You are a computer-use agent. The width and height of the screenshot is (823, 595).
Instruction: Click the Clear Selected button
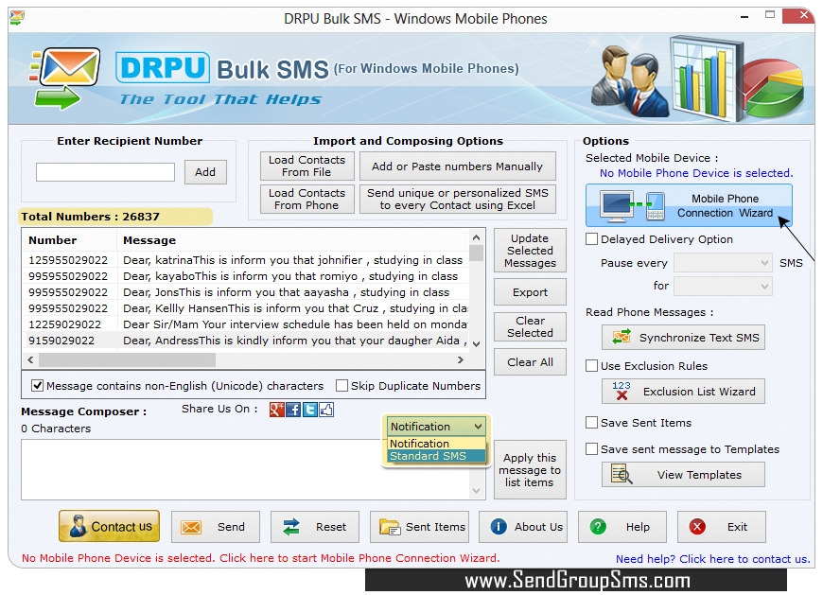pos(530,327)
